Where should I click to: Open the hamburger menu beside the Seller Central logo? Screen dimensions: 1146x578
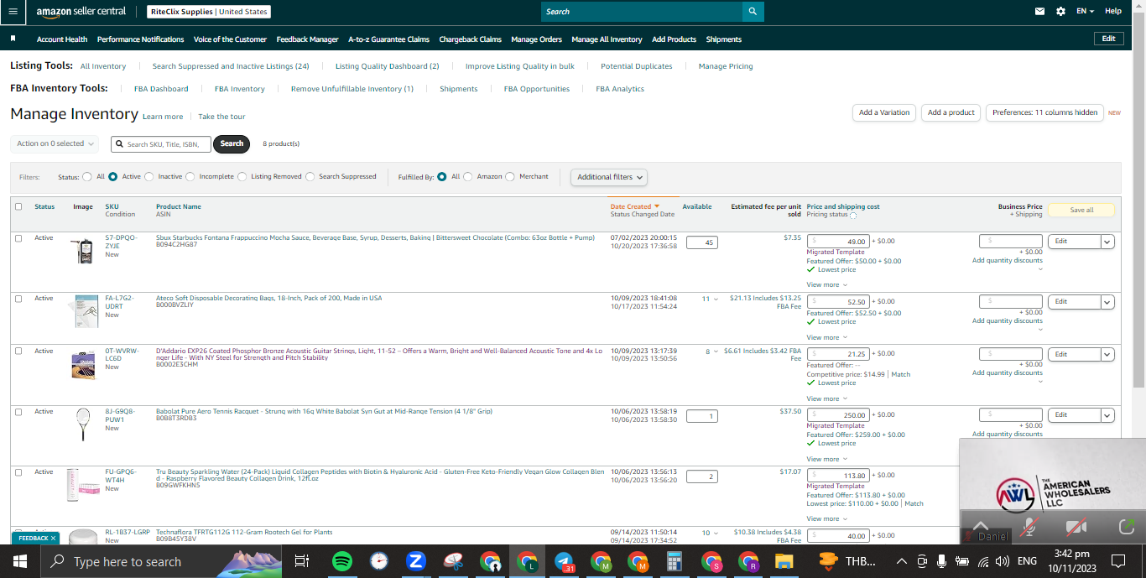point(13,12)
